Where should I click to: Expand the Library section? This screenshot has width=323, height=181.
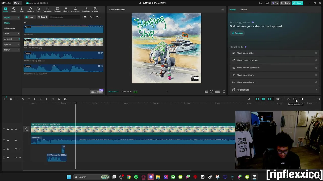[x=18, y=50]
